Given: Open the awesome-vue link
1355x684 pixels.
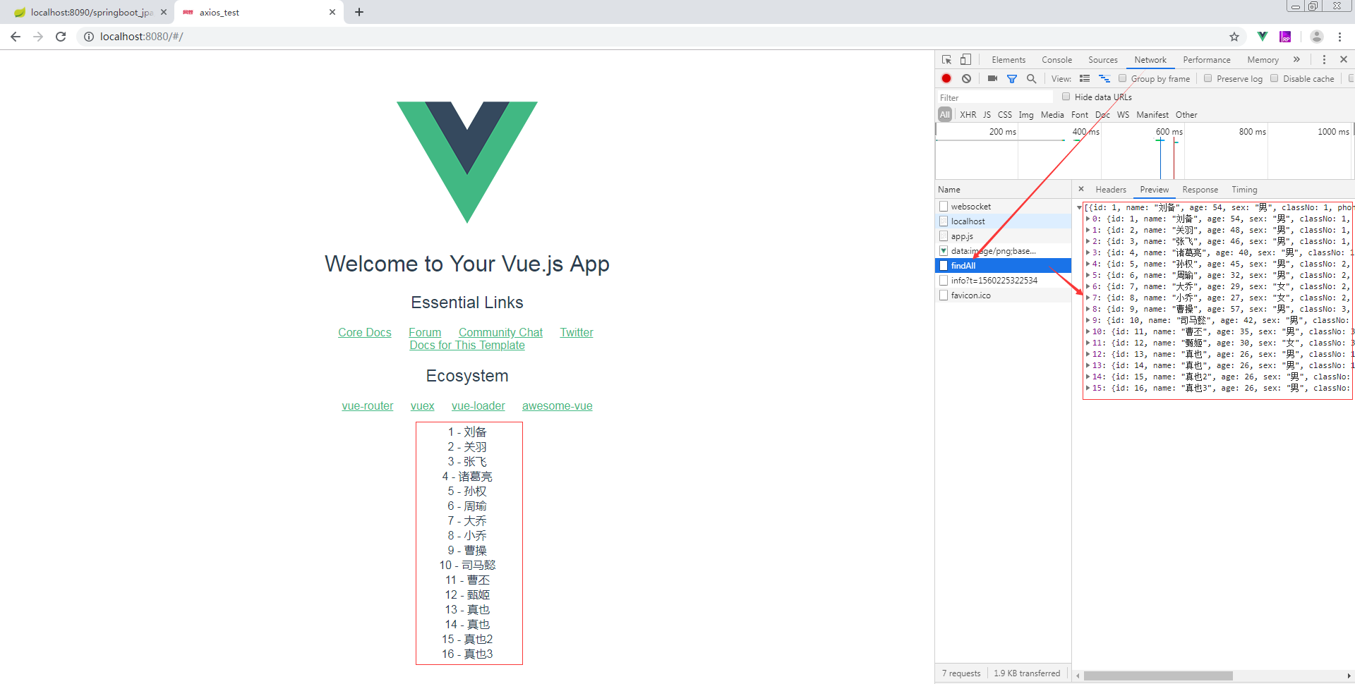Looking at the screenshot, I should pos(558,406).
